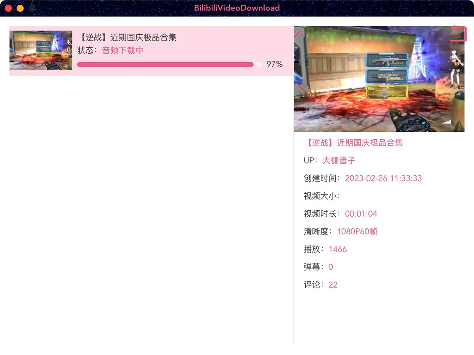Click the download progress bar at 97%

(x=169, y=64)
